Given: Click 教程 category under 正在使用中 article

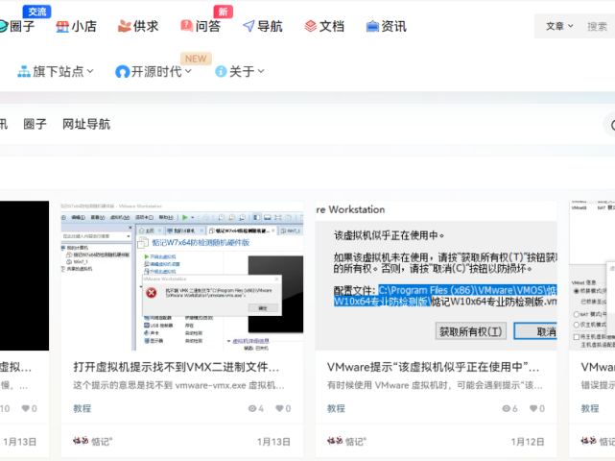Looking at the screenshot, I should [x=336, y=408].
